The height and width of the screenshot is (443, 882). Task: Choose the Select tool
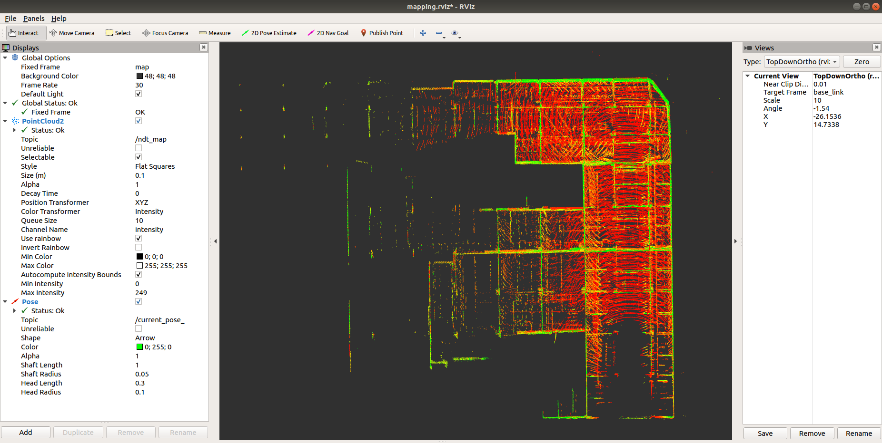click(x=119, y=33)
